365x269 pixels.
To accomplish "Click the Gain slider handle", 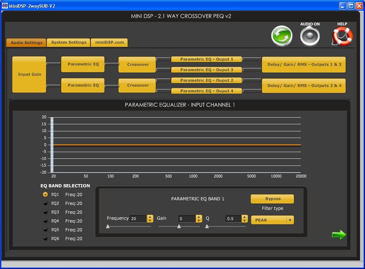I will coord(179,226).
